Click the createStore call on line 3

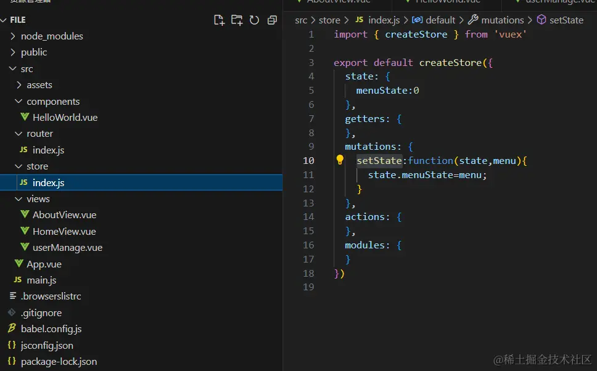[450, 62]
